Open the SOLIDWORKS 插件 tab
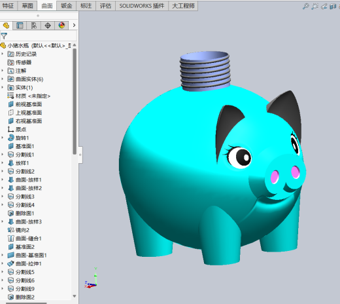The image size is (340, 304). tap(142, 6)
